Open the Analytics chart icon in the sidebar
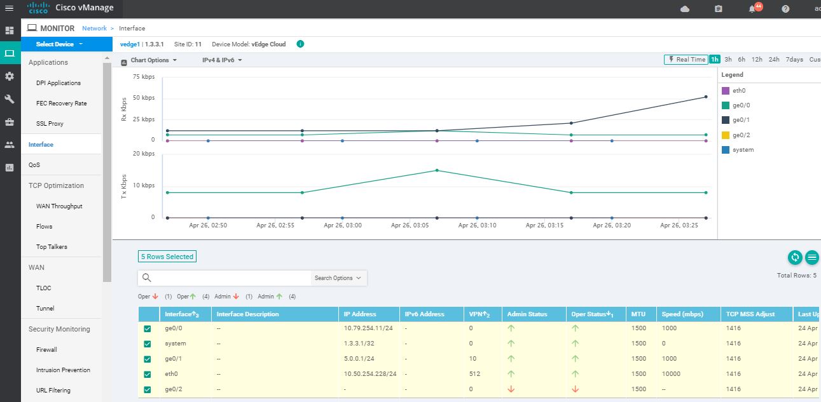This screenshot has height=402, width=821. click(10, 168)
